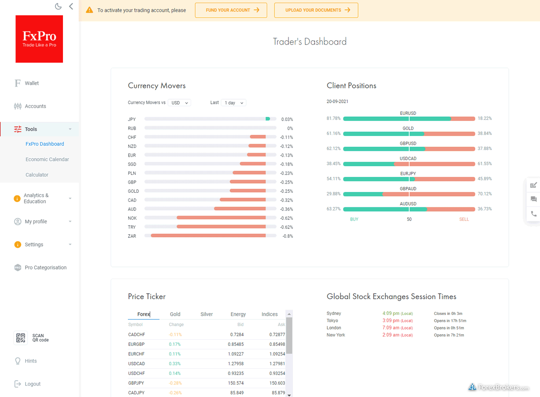The width and height of the screenshot is (540, 397).
Task: Switch to the Gold price ticker tab
Action: pyautogui.click(x=175, y=314)
